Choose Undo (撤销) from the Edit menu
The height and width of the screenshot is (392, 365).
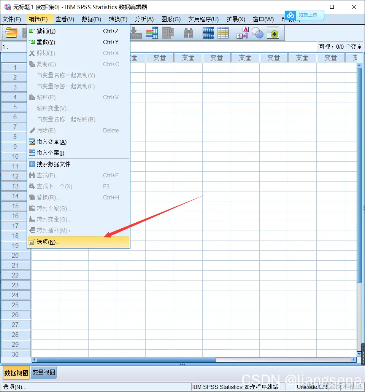click(78, 31)
